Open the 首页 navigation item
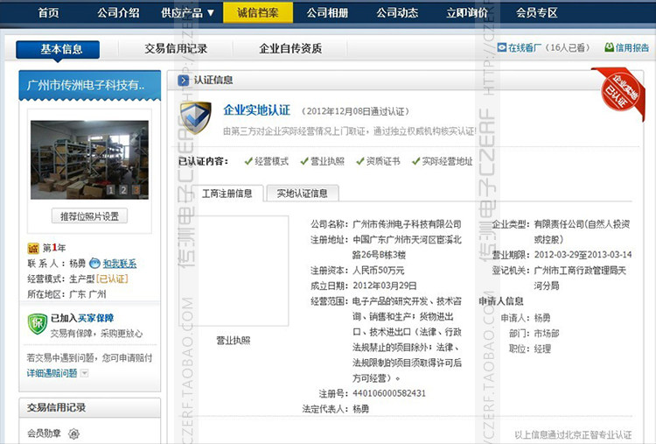The height and width of the screenshot is (444, 656). [x=48, y=12]
